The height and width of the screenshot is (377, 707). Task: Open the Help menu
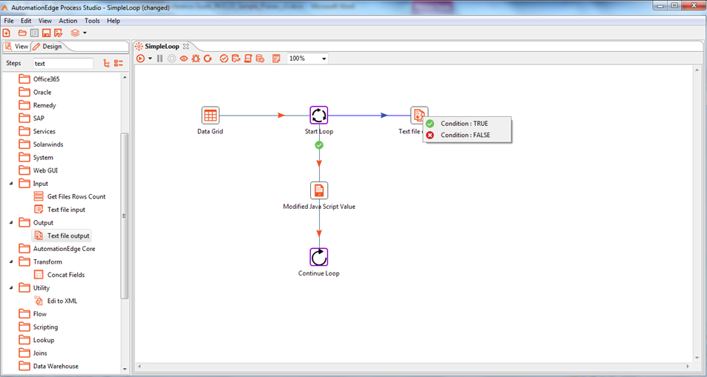(x=114, y=21)
